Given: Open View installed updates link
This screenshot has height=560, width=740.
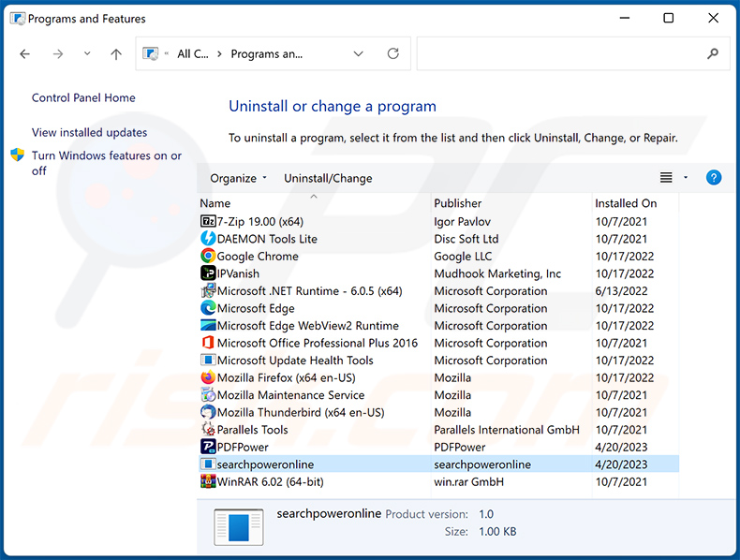Looking at the screenshot, I should click(x=89, y=133).
